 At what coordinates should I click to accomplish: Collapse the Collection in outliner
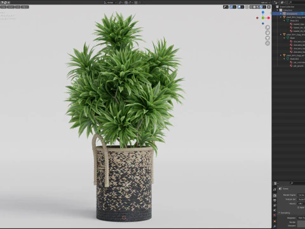point(278,10)
